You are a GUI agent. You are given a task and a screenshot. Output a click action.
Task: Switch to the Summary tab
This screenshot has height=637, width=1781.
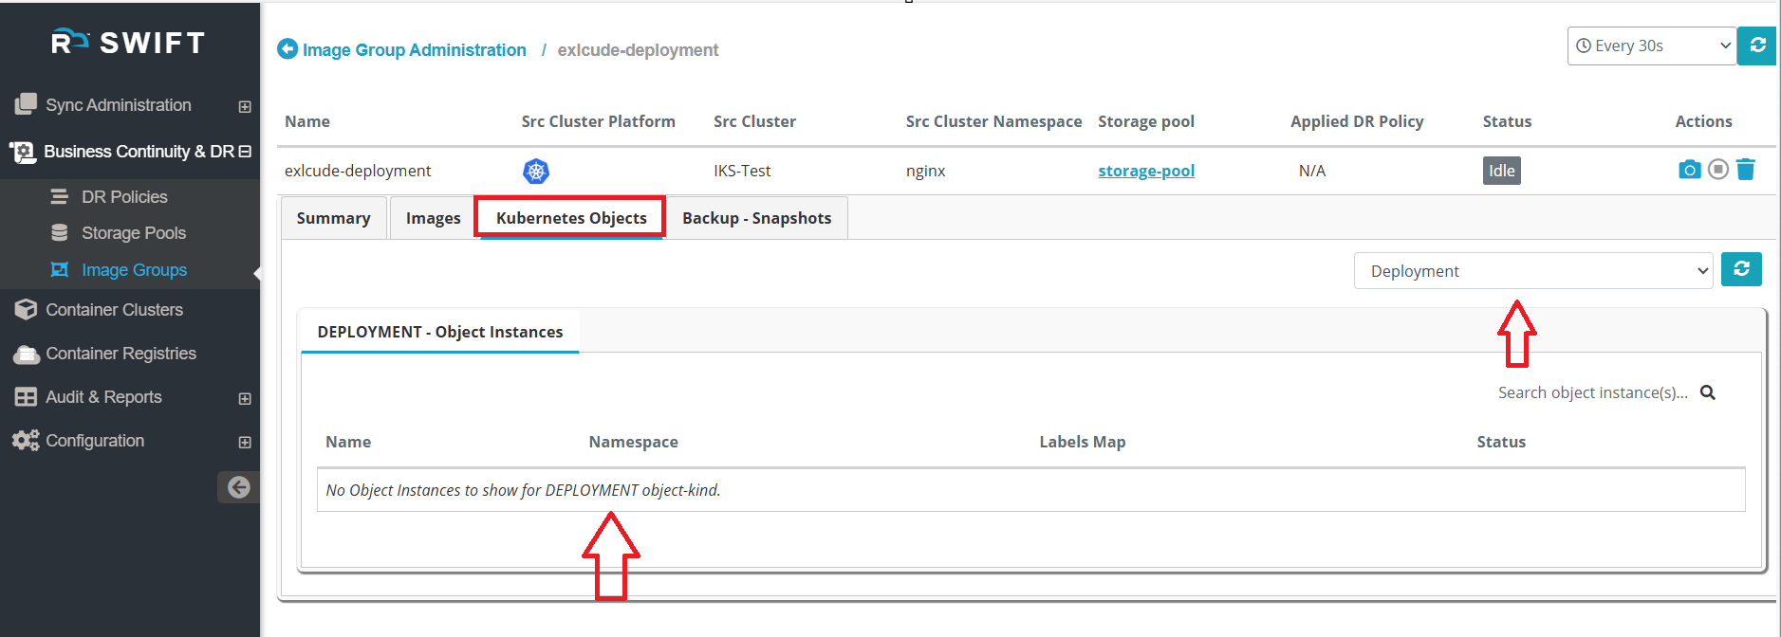coord(333,218)
